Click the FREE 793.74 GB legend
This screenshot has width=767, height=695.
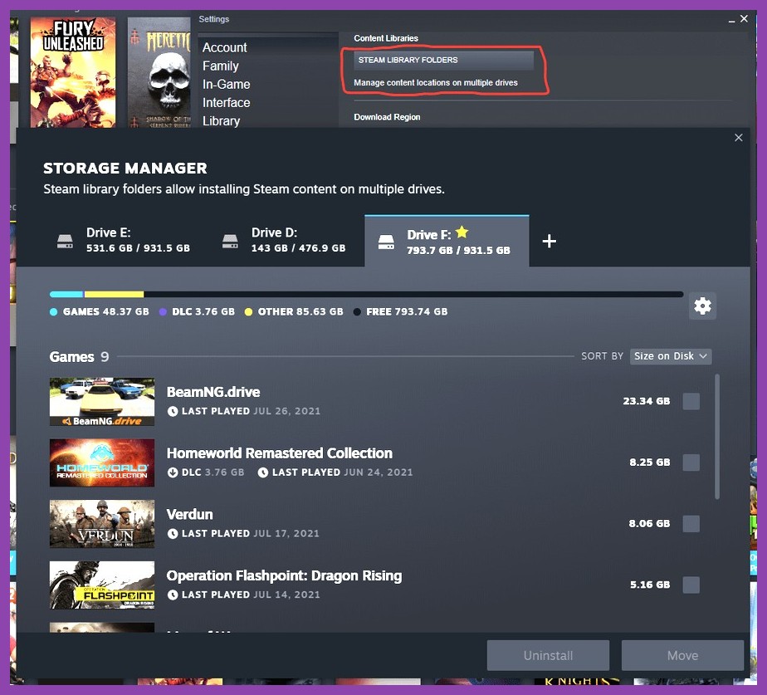(401, 311)
